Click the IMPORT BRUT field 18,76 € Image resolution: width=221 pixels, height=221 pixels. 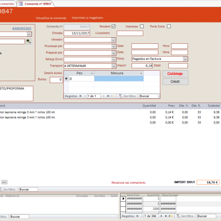click(x=208, y=182)
